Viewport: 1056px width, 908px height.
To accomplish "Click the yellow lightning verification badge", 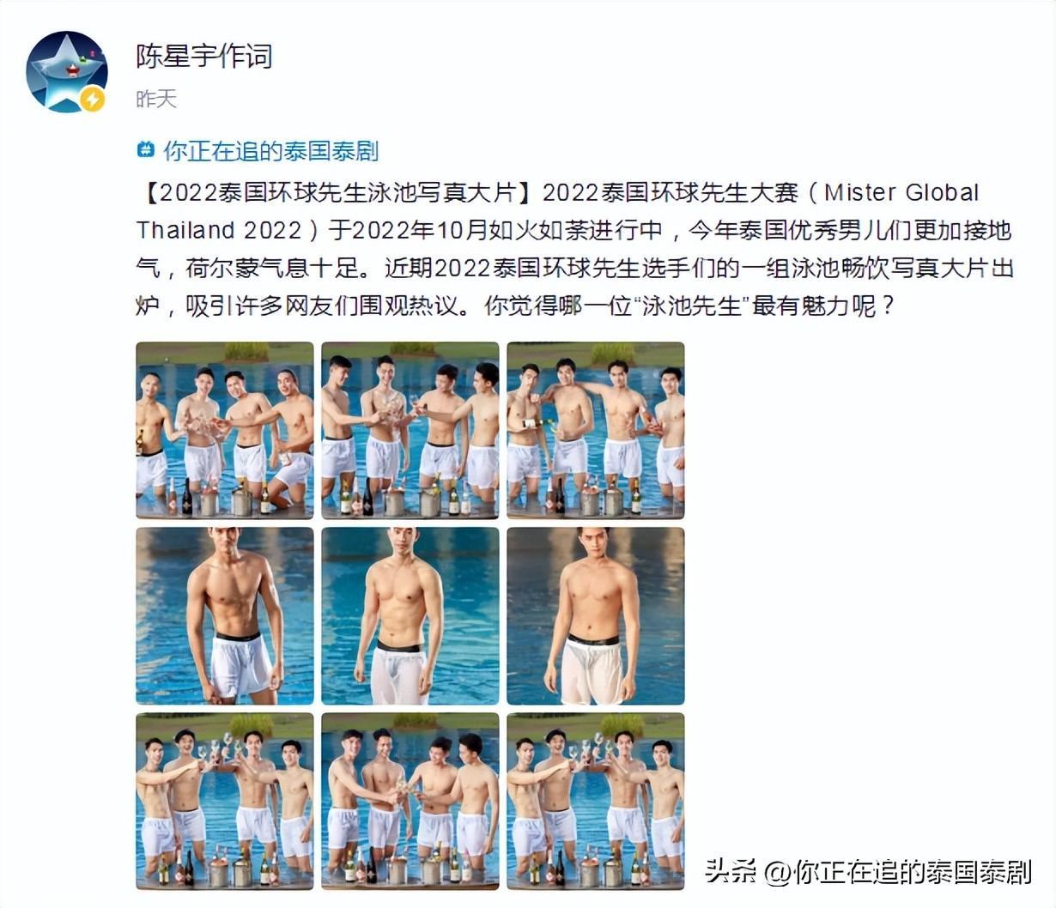I will [93, 100].
